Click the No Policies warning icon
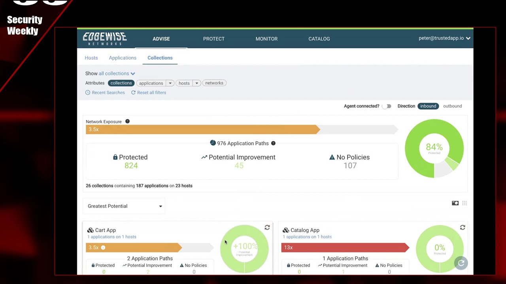506x284 pixels. click(x=332, y=157)
